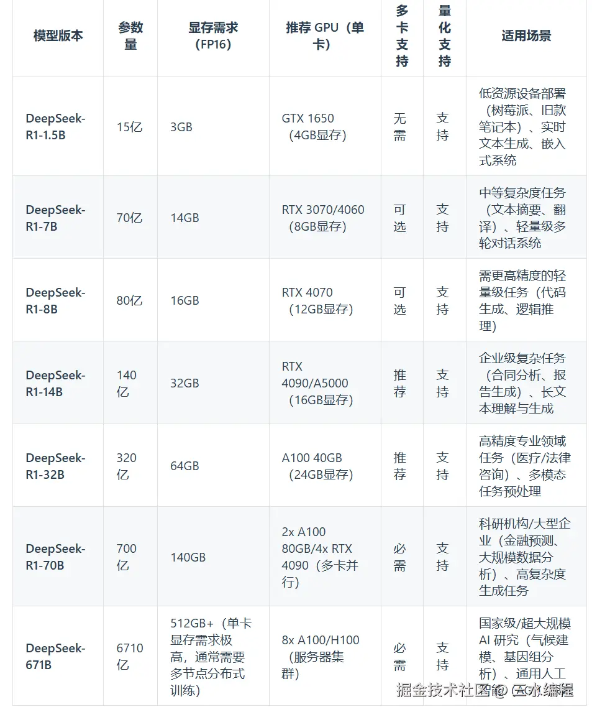Select the DeepSeek-R1-70B model cell
592x717 pixels.
tap(55, 557)
